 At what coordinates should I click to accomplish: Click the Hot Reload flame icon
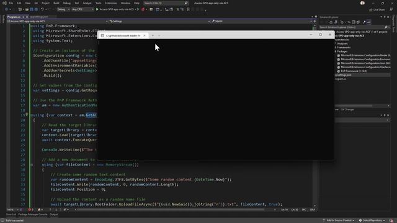click(143, 9)
